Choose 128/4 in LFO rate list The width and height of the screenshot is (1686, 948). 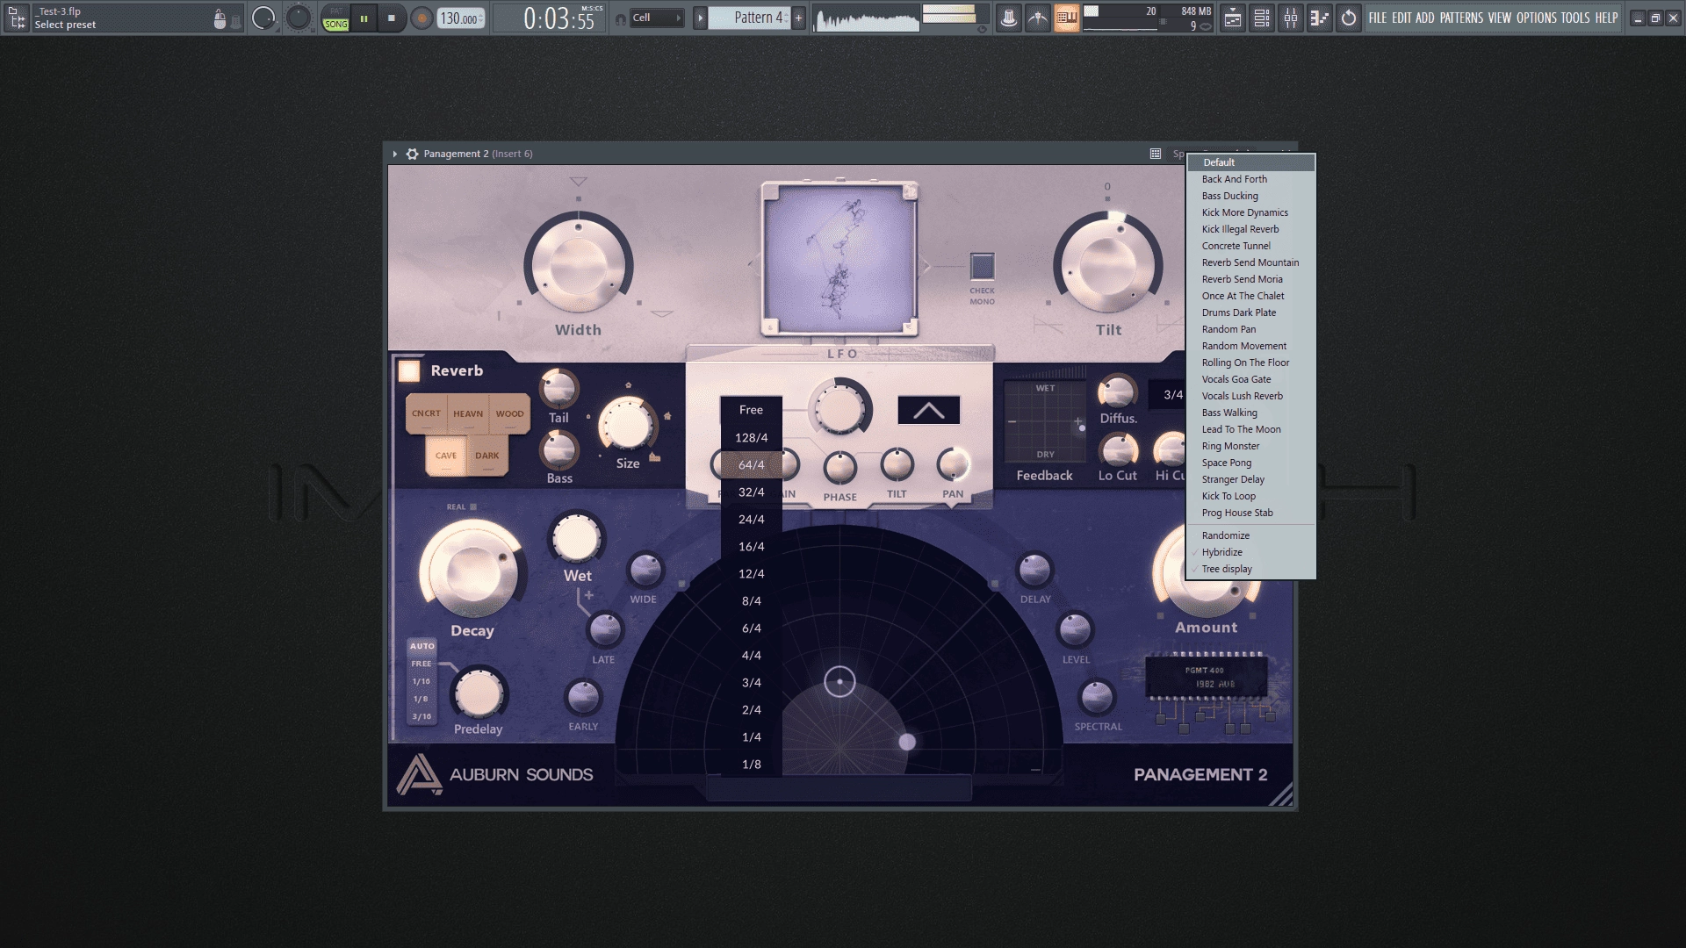[x=751, y=437]
